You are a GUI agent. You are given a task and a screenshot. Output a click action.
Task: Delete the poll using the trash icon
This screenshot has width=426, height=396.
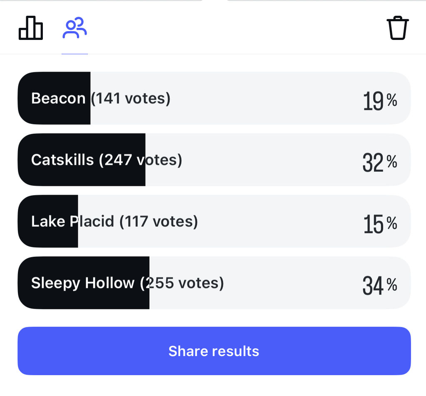coord(397,28)
